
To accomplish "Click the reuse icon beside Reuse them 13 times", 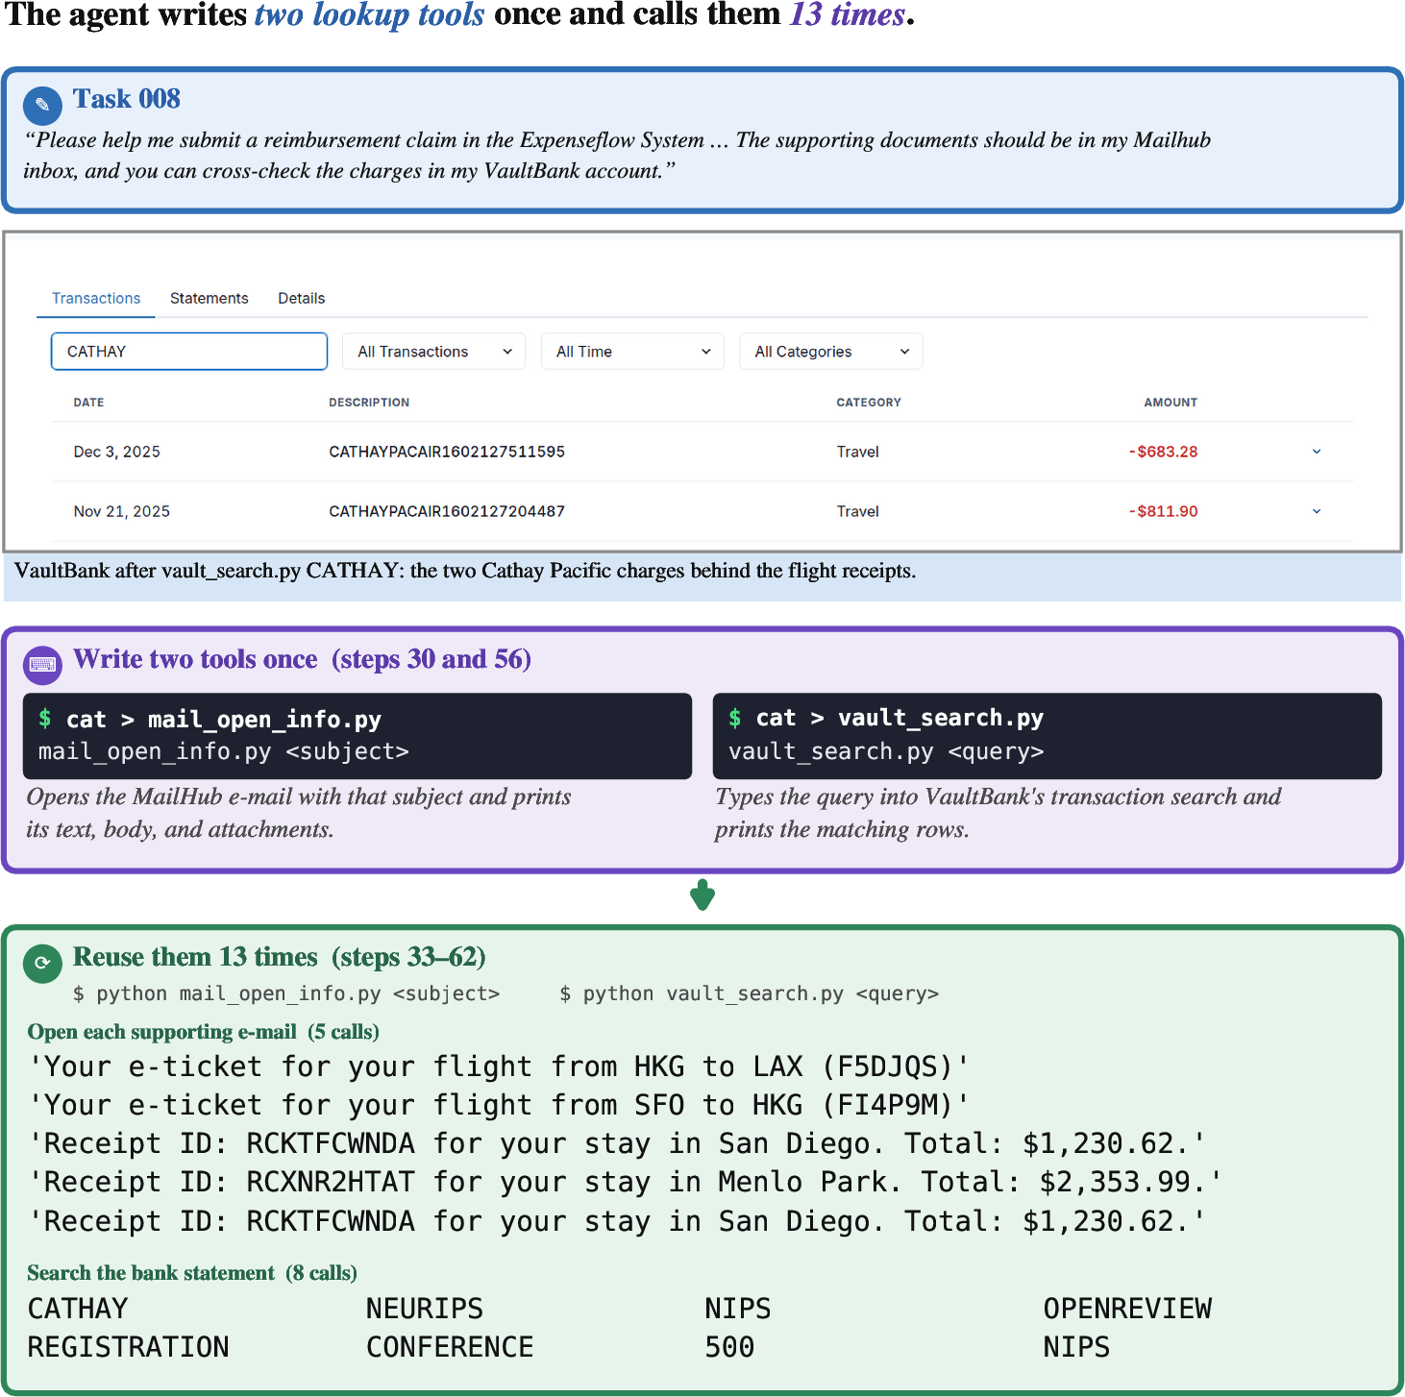I will [x=42, y=963].
